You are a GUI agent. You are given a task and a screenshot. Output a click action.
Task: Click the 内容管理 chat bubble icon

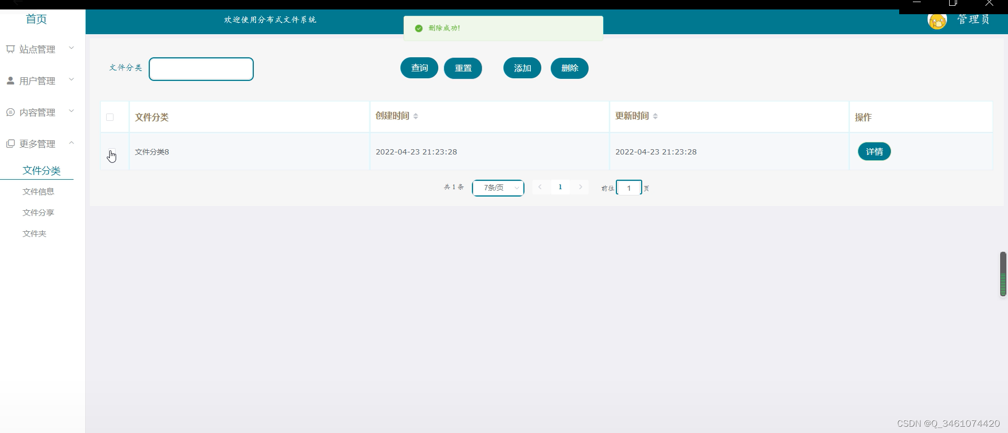(10, 112)
